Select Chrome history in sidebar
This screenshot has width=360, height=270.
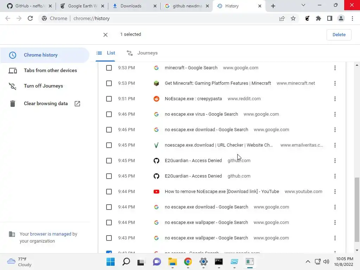click(44, 55)
